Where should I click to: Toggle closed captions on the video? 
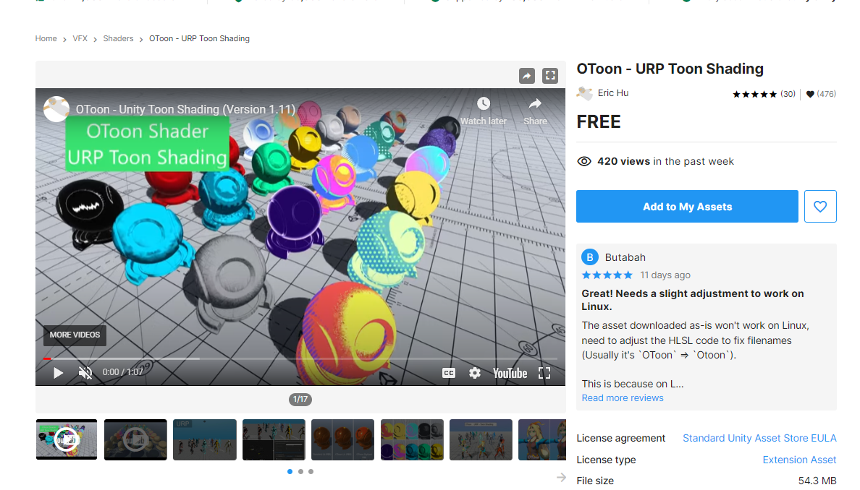click(449, 373)
